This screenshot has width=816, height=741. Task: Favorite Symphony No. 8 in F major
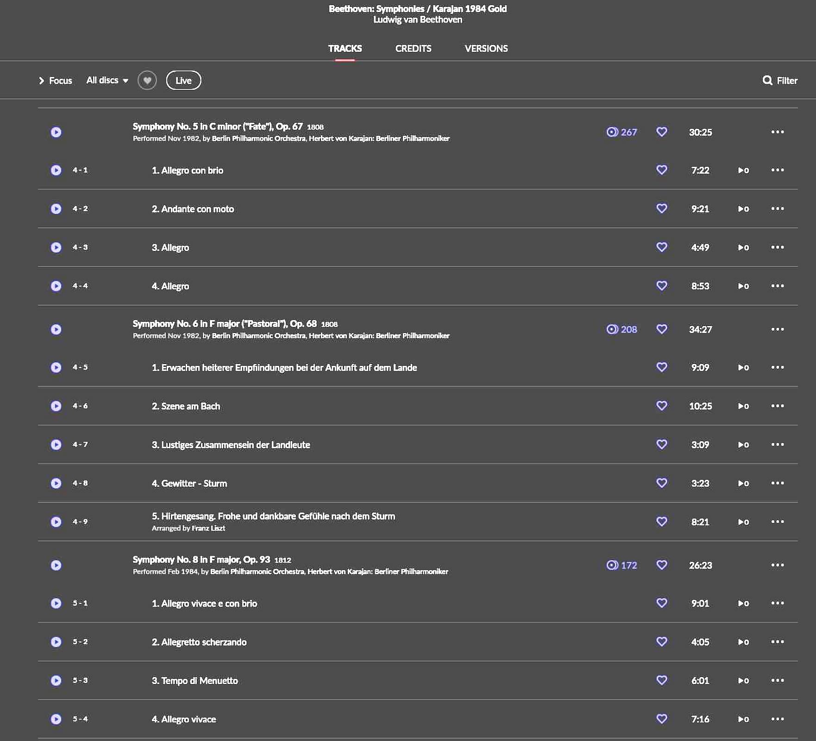662,565
